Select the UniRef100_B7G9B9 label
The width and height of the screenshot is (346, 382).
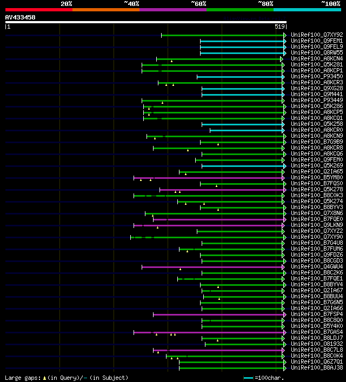(317, 142)
